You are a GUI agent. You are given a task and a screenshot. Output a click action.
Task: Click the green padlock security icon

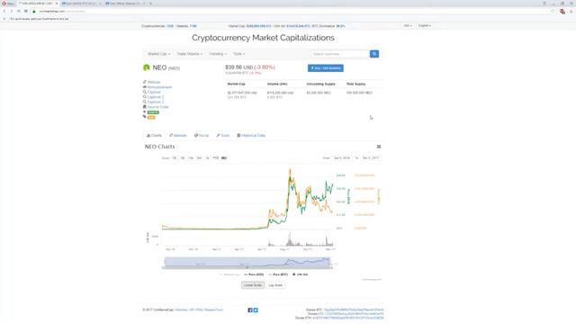34,11
